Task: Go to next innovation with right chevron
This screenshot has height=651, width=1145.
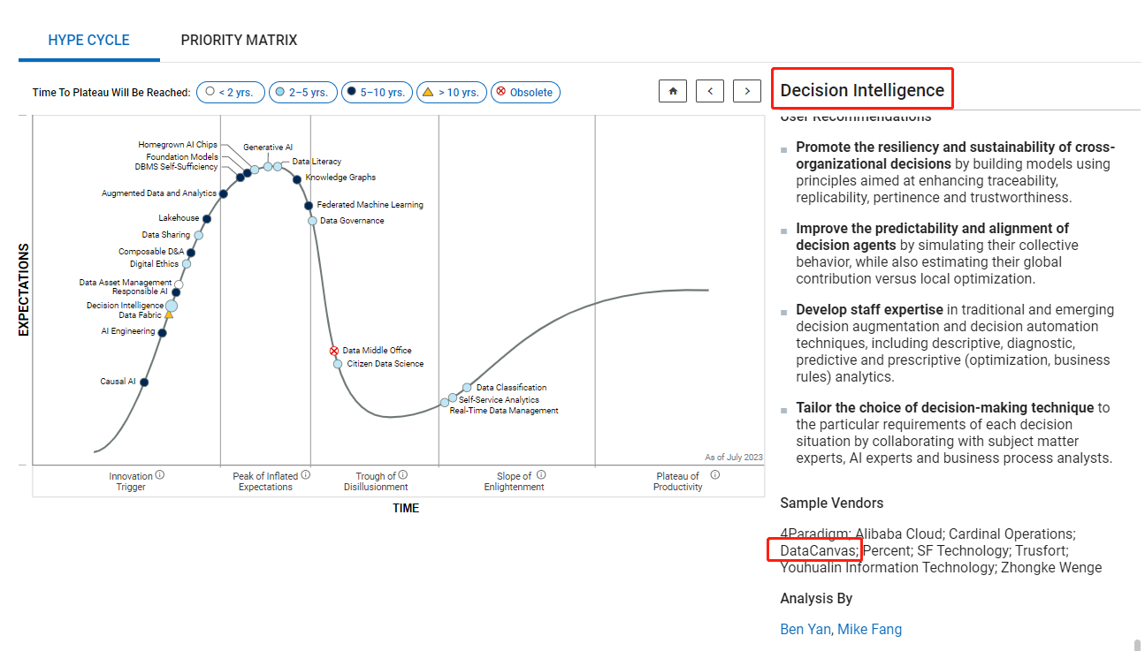Action: [747, 91]
